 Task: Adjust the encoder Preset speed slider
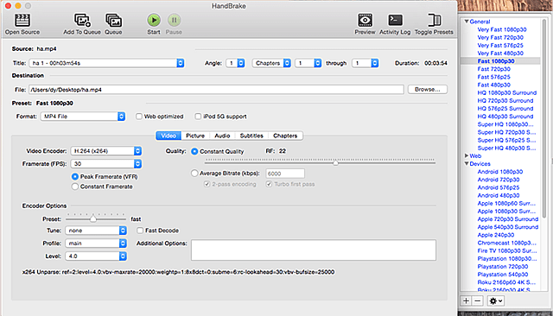(93, 218)
